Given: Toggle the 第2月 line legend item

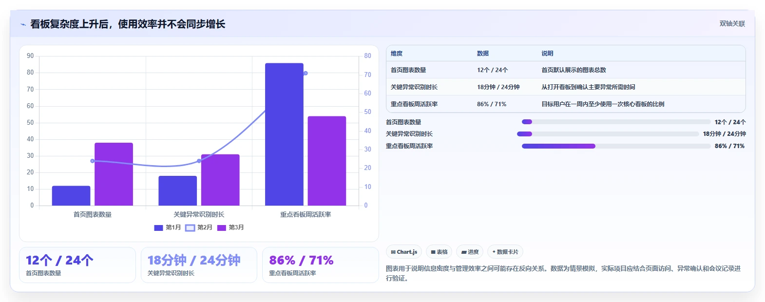Looking at the screenshot, I should pyautogui.click(x=199, y=227).
